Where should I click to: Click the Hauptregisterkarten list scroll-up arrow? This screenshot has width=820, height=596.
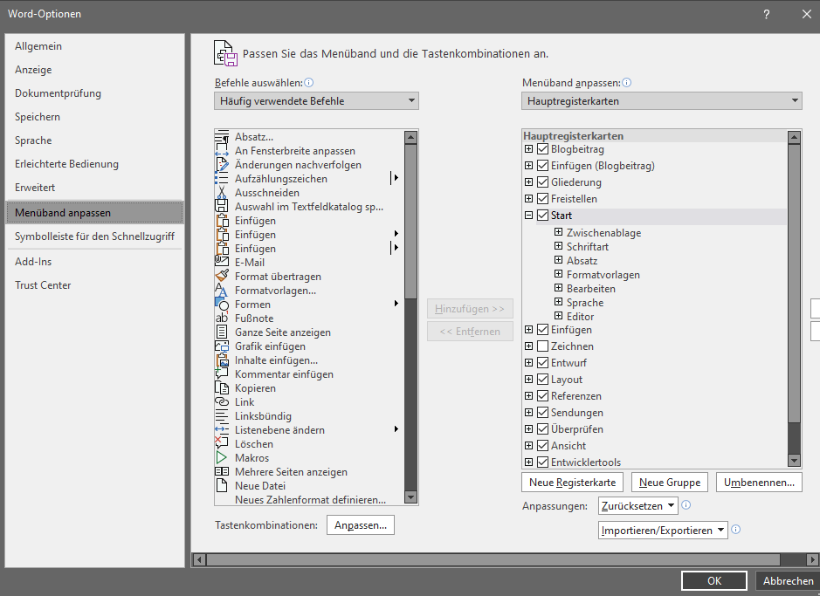(x=794, y=137)
